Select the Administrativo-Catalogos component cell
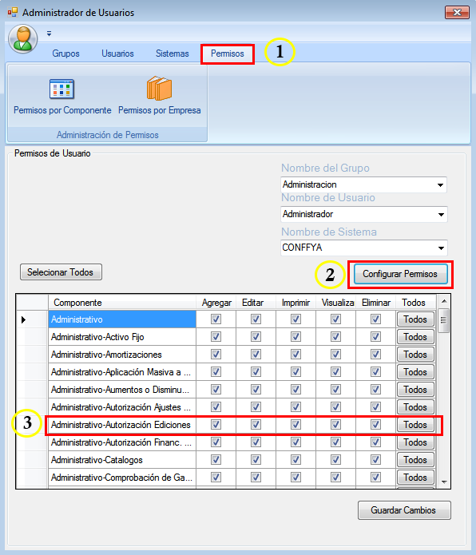 pos(122,460)
